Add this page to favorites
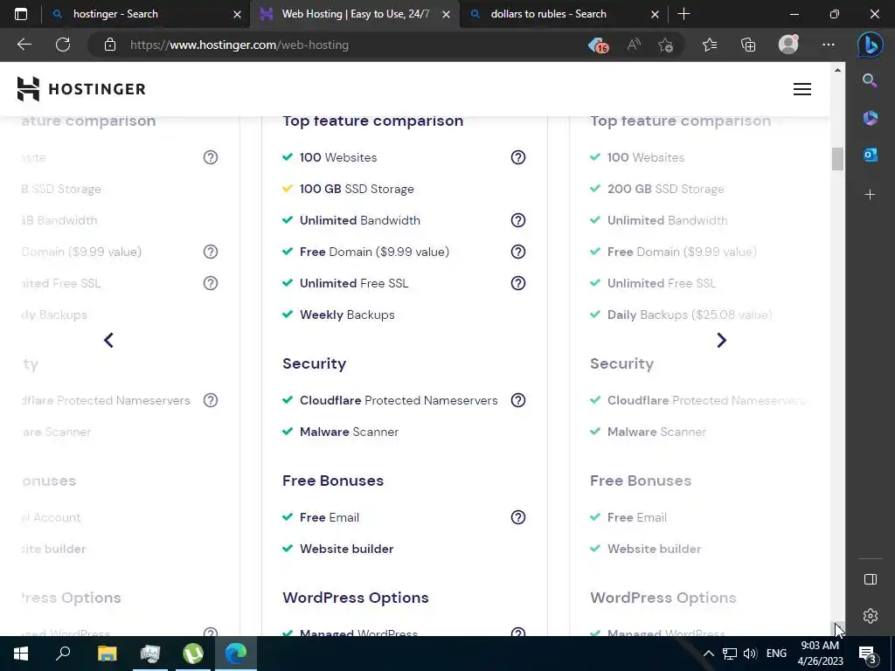Image resolution: width=895 pixels, height=671 pixels. coord(665,45)
